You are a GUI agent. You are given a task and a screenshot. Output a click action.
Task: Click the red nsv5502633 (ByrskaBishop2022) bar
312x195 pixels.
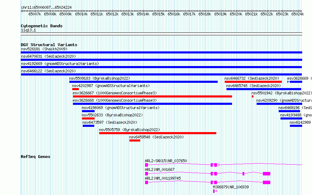(x=88, y=118)
